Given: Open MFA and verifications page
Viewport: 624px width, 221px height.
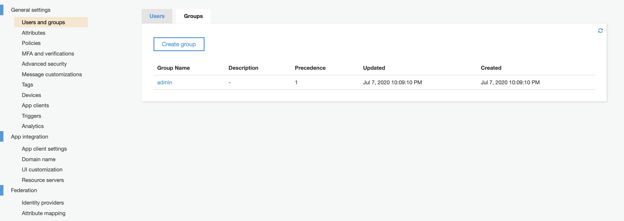Looking at the screenshot, I should (x=48, y=54).
